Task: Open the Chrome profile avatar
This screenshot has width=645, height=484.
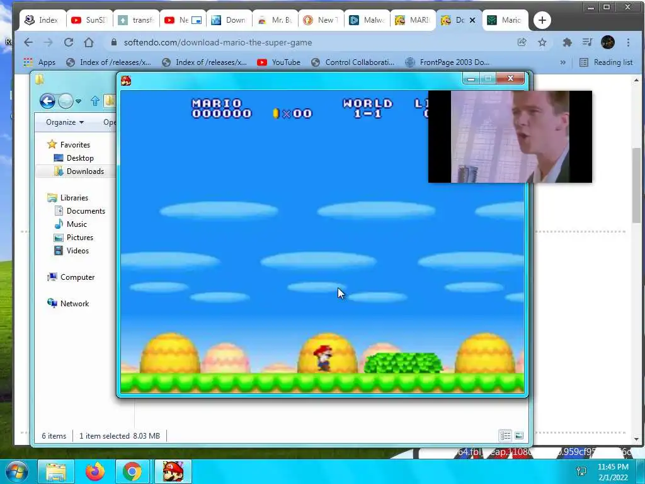Action: tap(608, 42)
